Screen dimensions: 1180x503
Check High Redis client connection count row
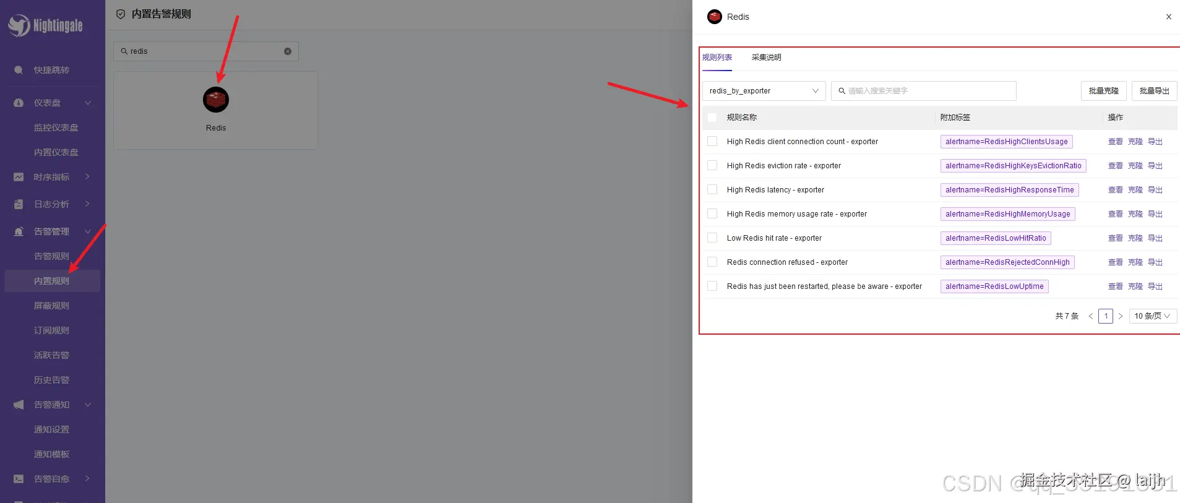coord(712,142)
